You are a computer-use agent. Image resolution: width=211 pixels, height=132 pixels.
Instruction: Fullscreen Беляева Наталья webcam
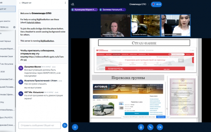click(x=159, y=16)
